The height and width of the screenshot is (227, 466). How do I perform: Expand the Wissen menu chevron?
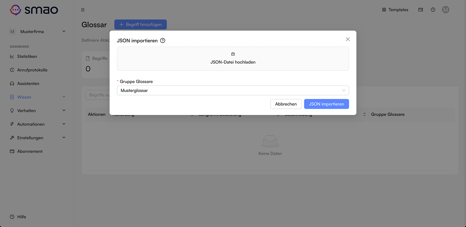pyautogui.click(x=64, y=97)
